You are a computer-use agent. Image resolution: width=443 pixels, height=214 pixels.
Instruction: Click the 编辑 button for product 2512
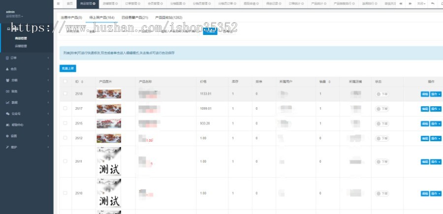click(x=425, y=139)
